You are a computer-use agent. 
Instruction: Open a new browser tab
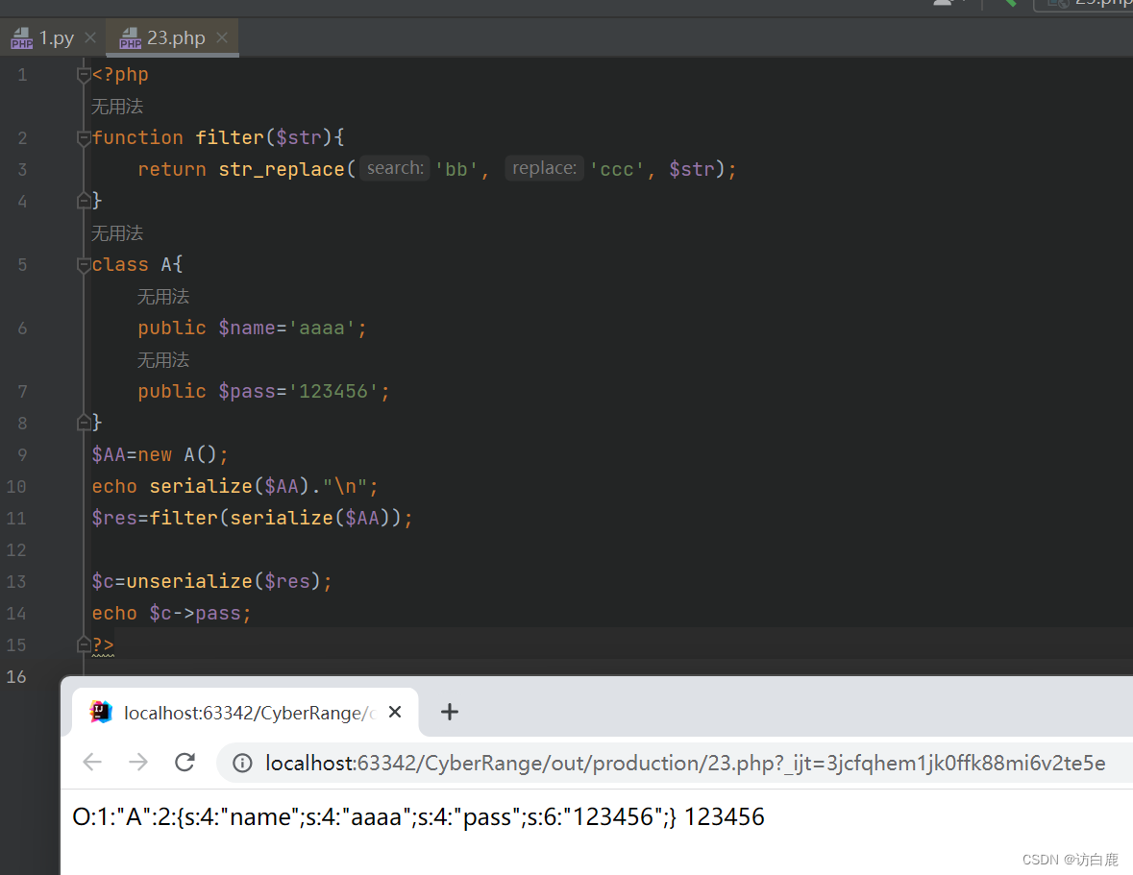coord(450,713)
